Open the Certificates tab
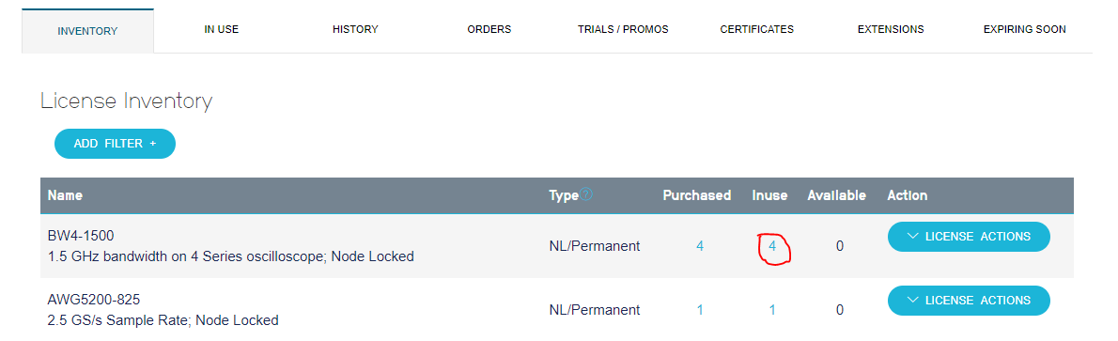This screenshot has width=1118, height=341. point(756,29)
